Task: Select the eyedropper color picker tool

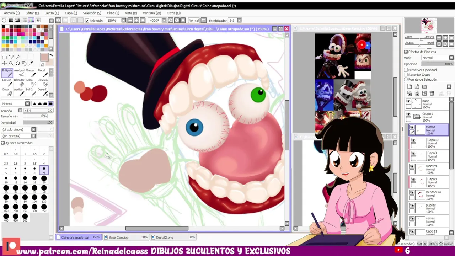Action: [31, 63]
